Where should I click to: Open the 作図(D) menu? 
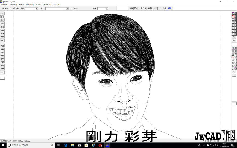pyautogui.click(x=30, y=5)
